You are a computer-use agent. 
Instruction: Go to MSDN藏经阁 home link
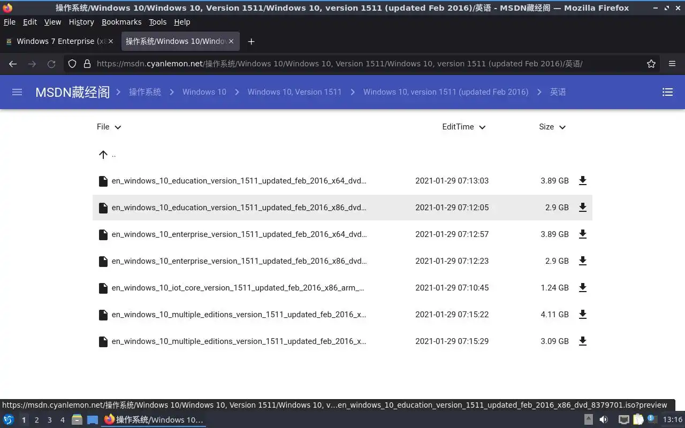72,92
